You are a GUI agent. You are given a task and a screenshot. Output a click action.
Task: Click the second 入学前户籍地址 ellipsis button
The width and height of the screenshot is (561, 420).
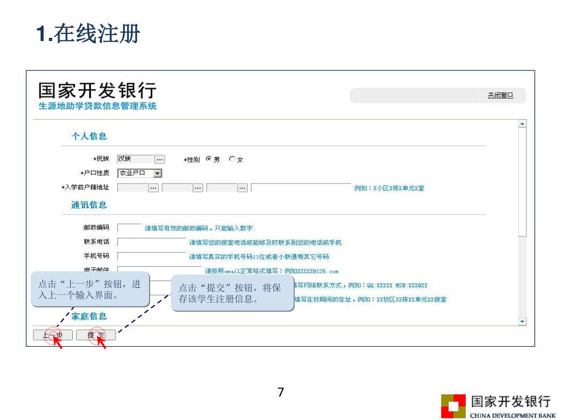[198, 188]
